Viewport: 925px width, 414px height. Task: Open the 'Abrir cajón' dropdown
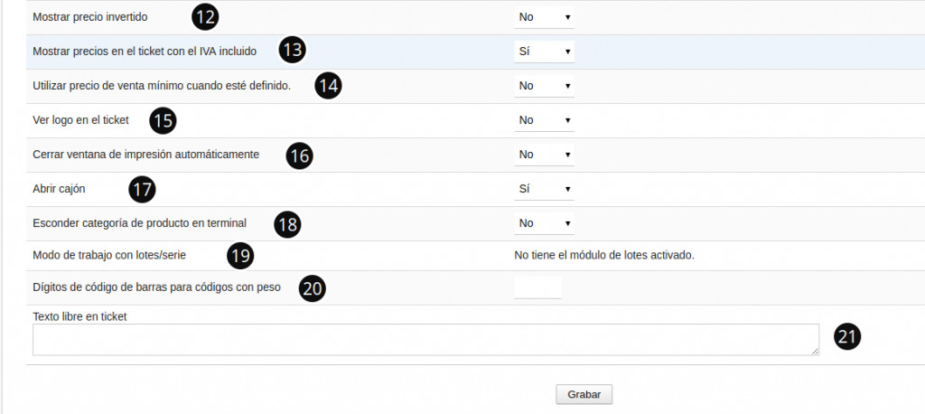tap(544, 189)
